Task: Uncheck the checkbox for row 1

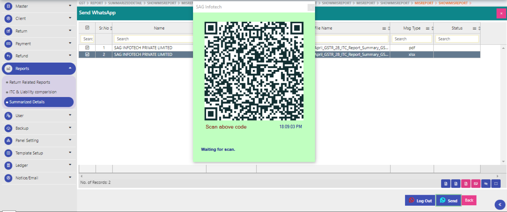Action: point(87,48)
